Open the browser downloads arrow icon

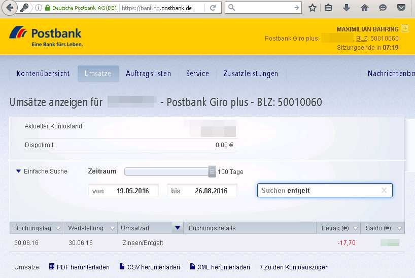pyautogui.click(x=347, y=8)
